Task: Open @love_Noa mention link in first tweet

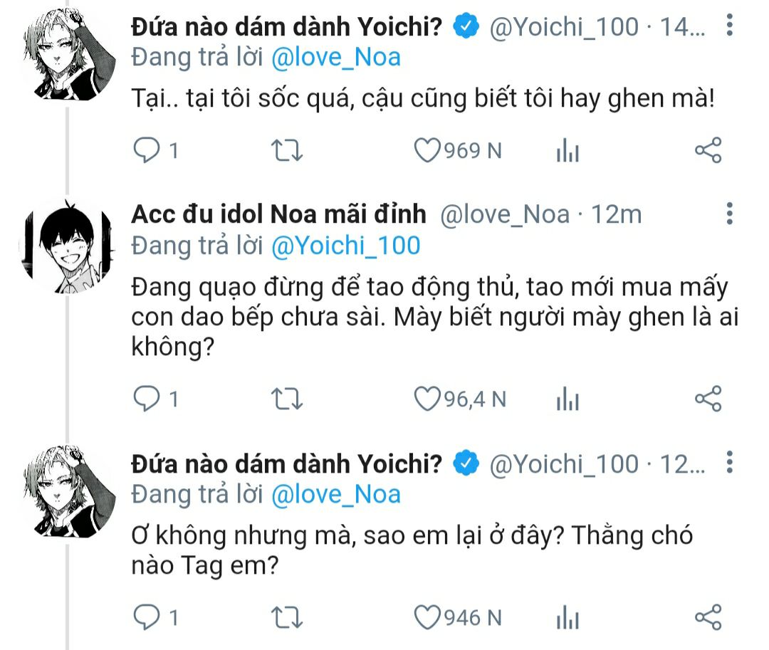Action: coord(335,58)
